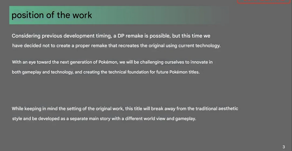Click the line starting "have decided not to create"
This screenshot has width=292, height=151.
pyautogui.click(x=116, y=46)
